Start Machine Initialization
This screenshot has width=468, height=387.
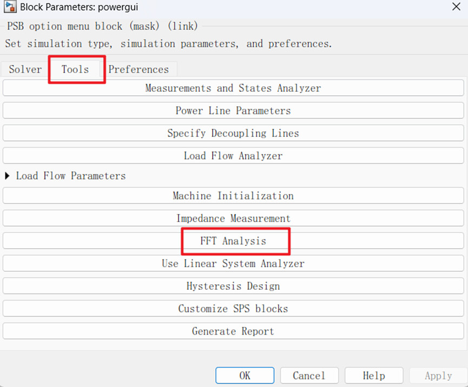233,196
